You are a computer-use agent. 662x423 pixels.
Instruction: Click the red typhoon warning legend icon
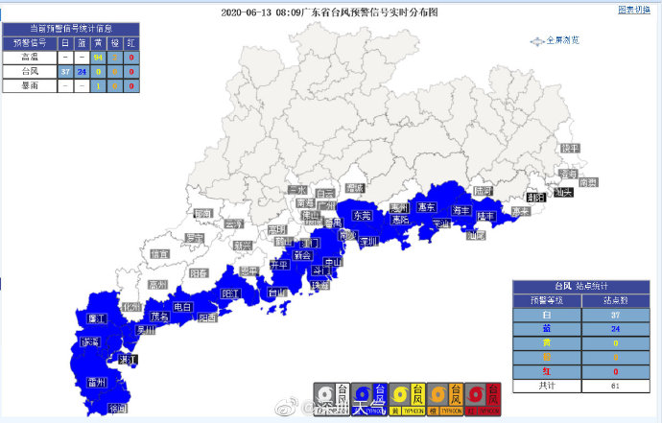(483, 398)
